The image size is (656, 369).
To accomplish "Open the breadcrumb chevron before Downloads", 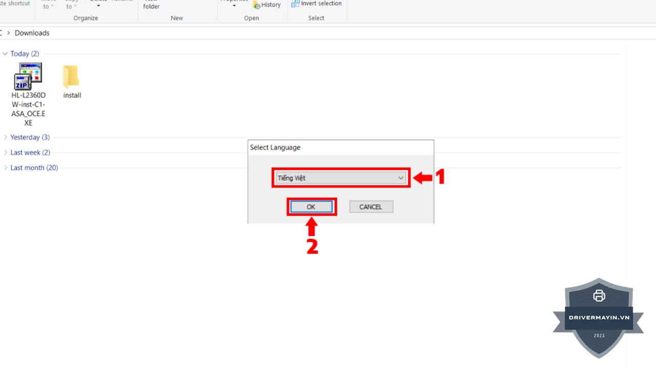I will [x=8, y=33].
